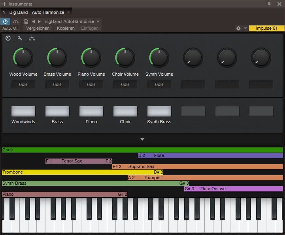The height and width of the screenshot is (235, 285).
Task: Click the Piano Volume 0dB value field
Action: [x=91, y=84]
